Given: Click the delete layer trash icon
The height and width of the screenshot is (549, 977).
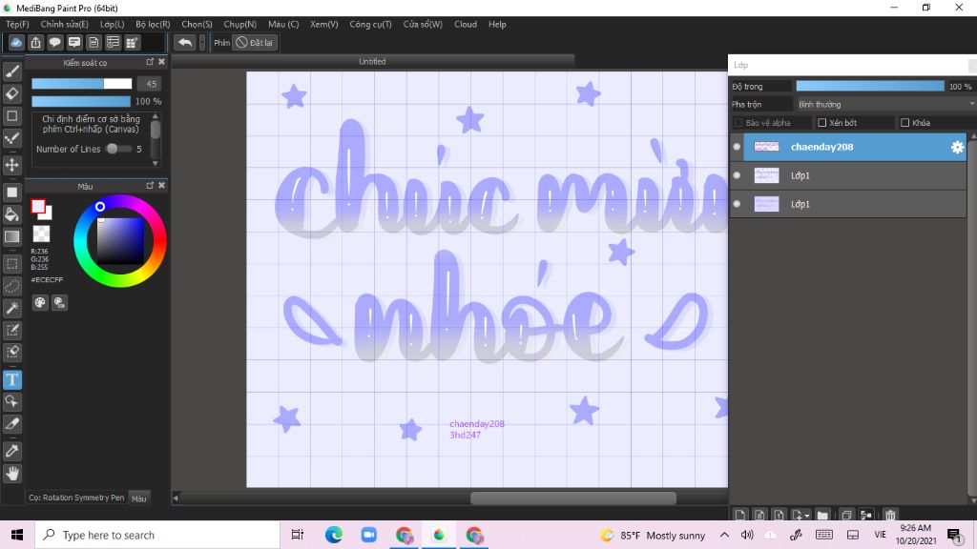Looking at the screenshot, I should point(890,515).
